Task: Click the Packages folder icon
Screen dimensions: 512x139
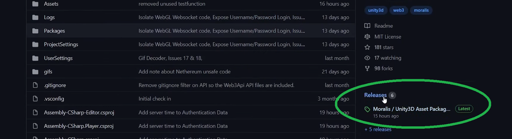Action: pyautogui.click(x=35, y=31)
